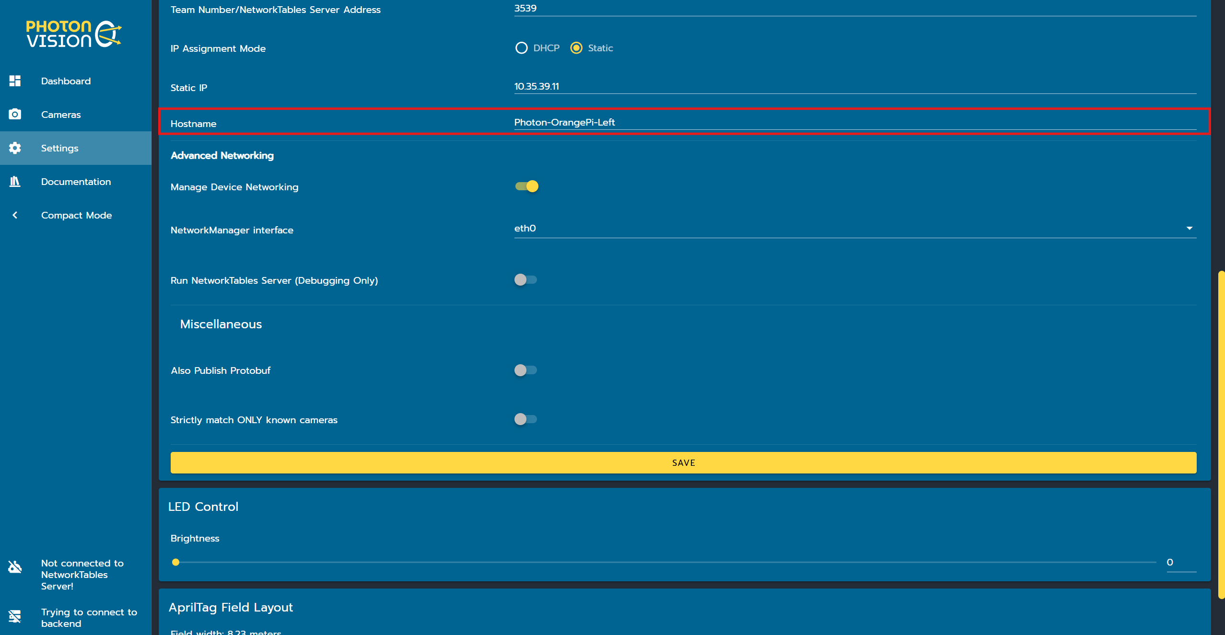
Task: Select the Dashboard icon in the sidebar
Action: (14, 81)
